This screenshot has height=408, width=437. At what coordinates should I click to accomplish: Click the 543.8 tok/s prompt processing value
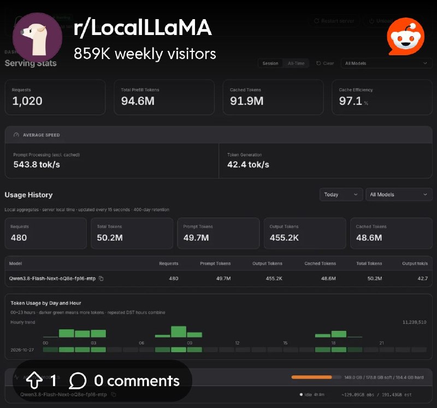point(37,165)
